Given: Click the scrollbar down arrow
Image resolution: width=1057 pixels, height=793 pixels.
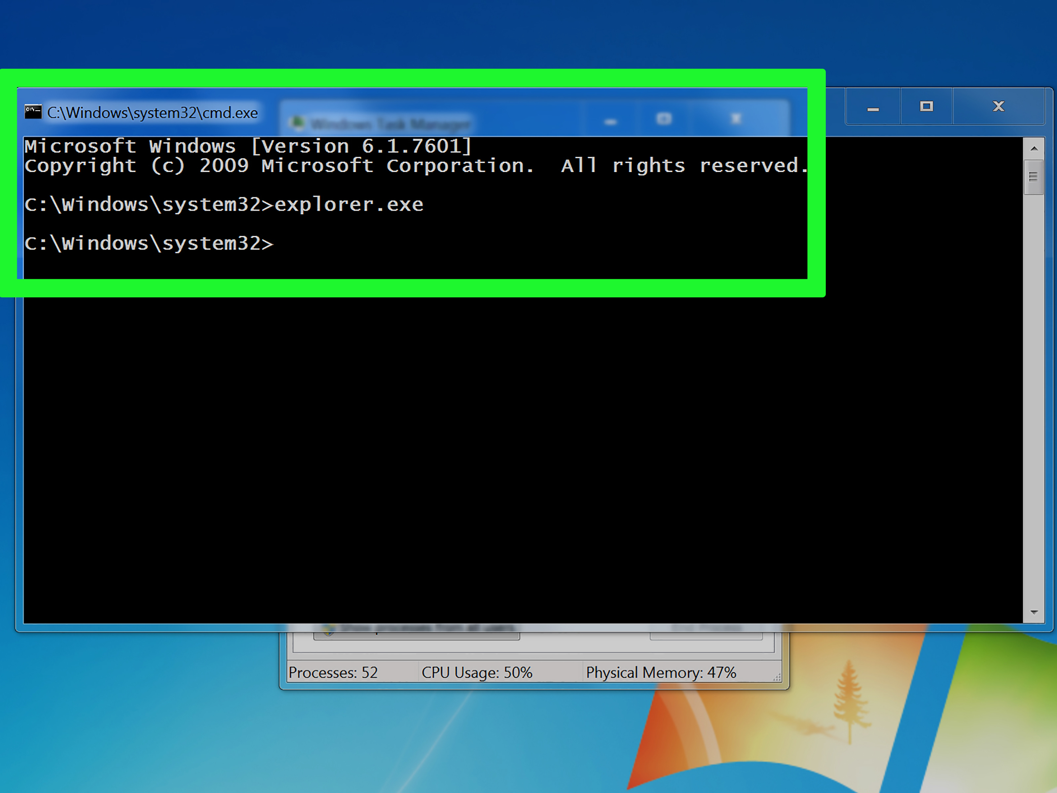Looking at the screenshot, I should click(x=1035, y=612).
